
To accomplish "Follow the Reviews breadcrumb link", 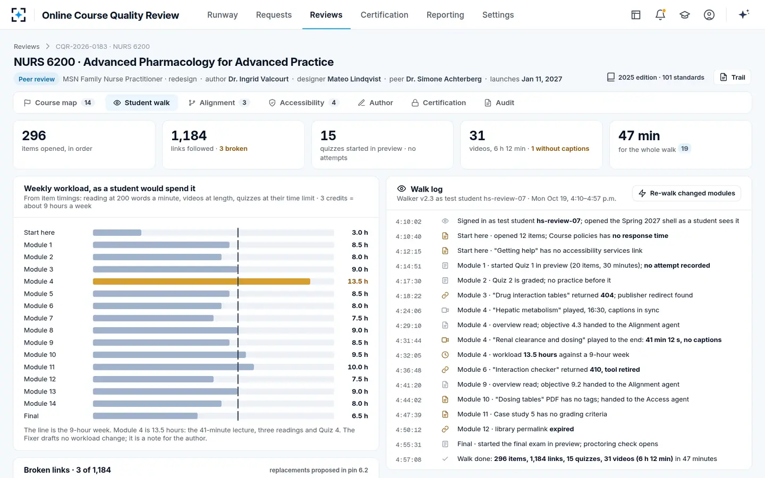I will point(27,47).
